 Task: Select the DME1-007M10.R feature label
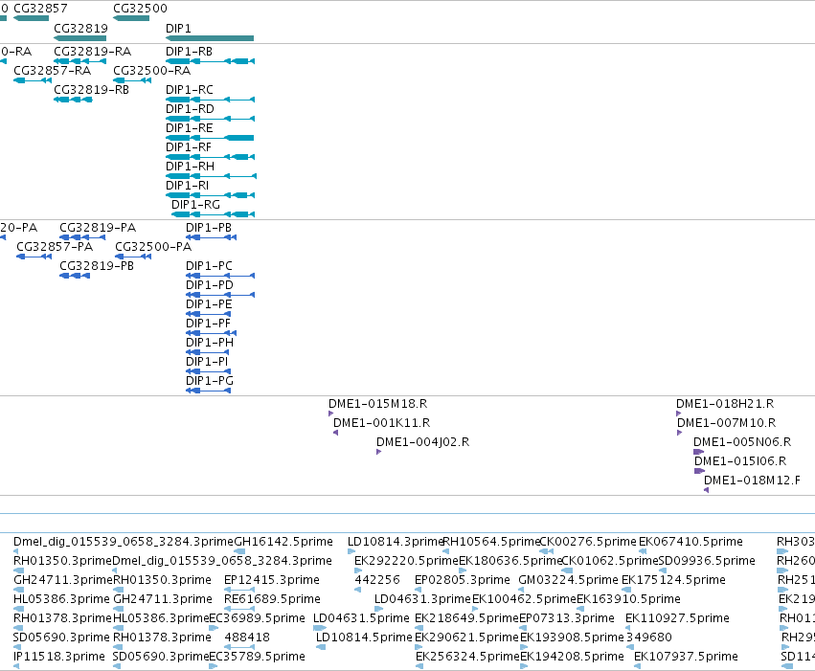click(x=726, y=423)
